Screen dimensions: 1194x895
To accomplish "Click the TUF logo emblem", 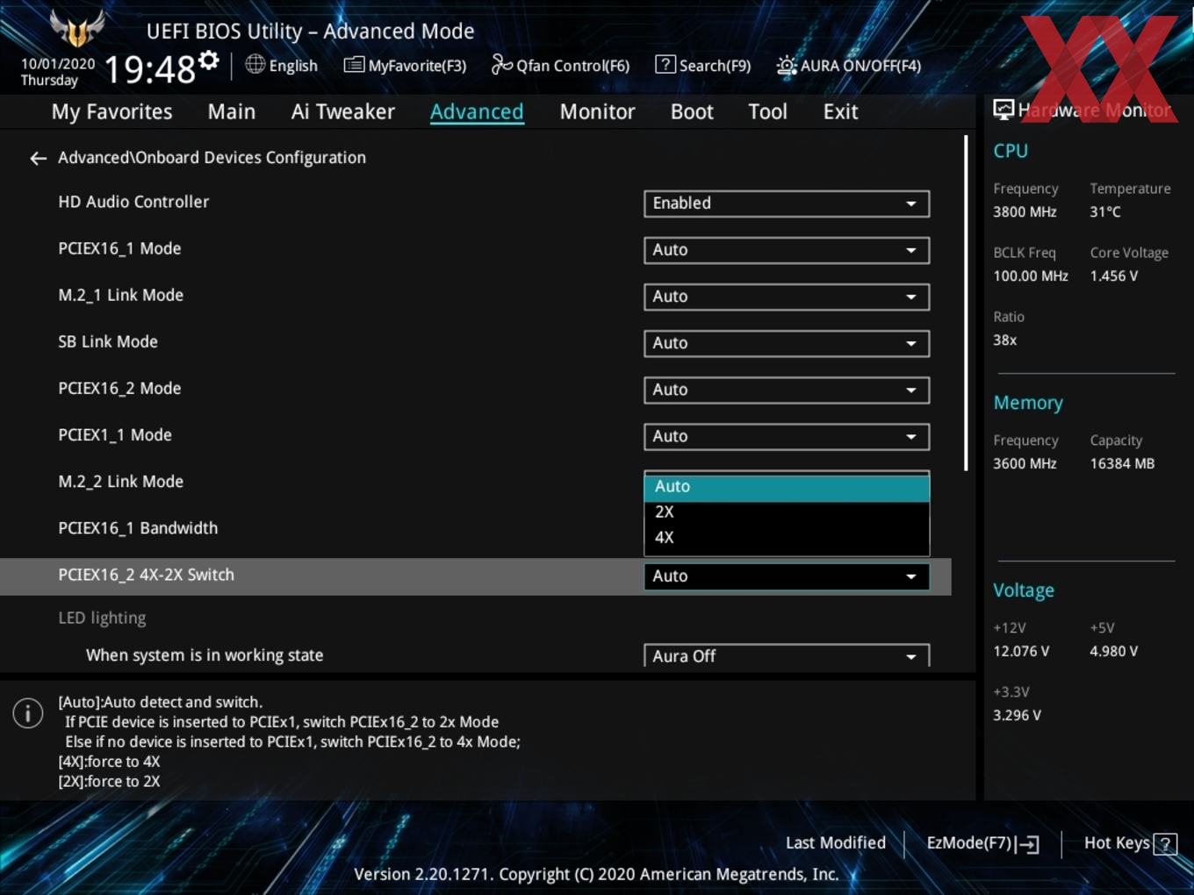I will (77, 28).
